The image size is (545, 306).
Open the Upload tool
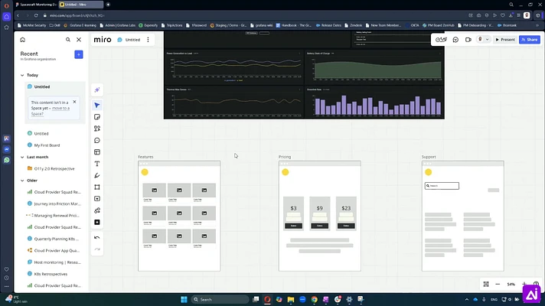pyautogui.click(x=97, y=199)
